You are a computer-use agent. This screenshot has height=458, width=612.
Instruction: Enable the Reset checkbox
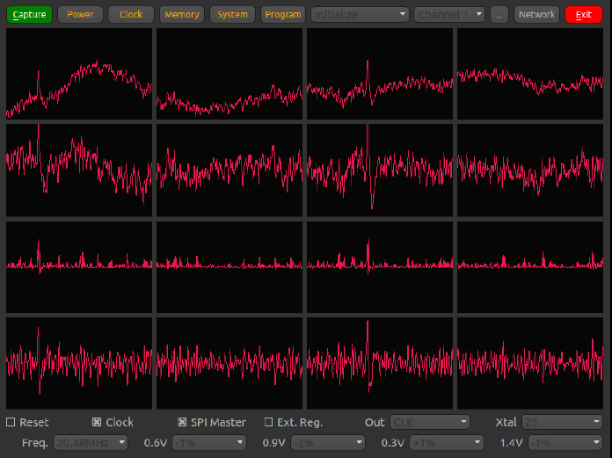click(11, 423)
